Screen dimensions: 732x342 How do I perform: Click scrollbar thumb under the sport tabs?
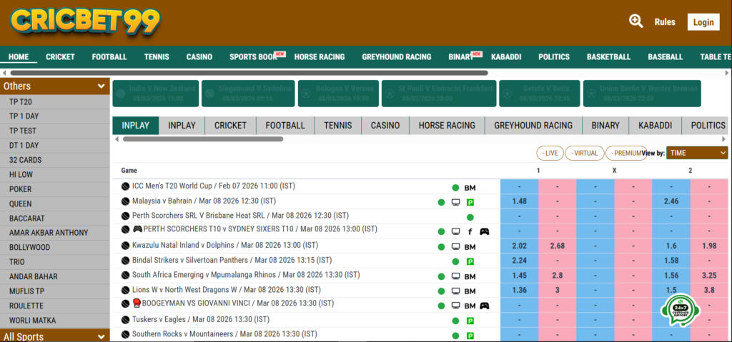(x=203, y=139)
